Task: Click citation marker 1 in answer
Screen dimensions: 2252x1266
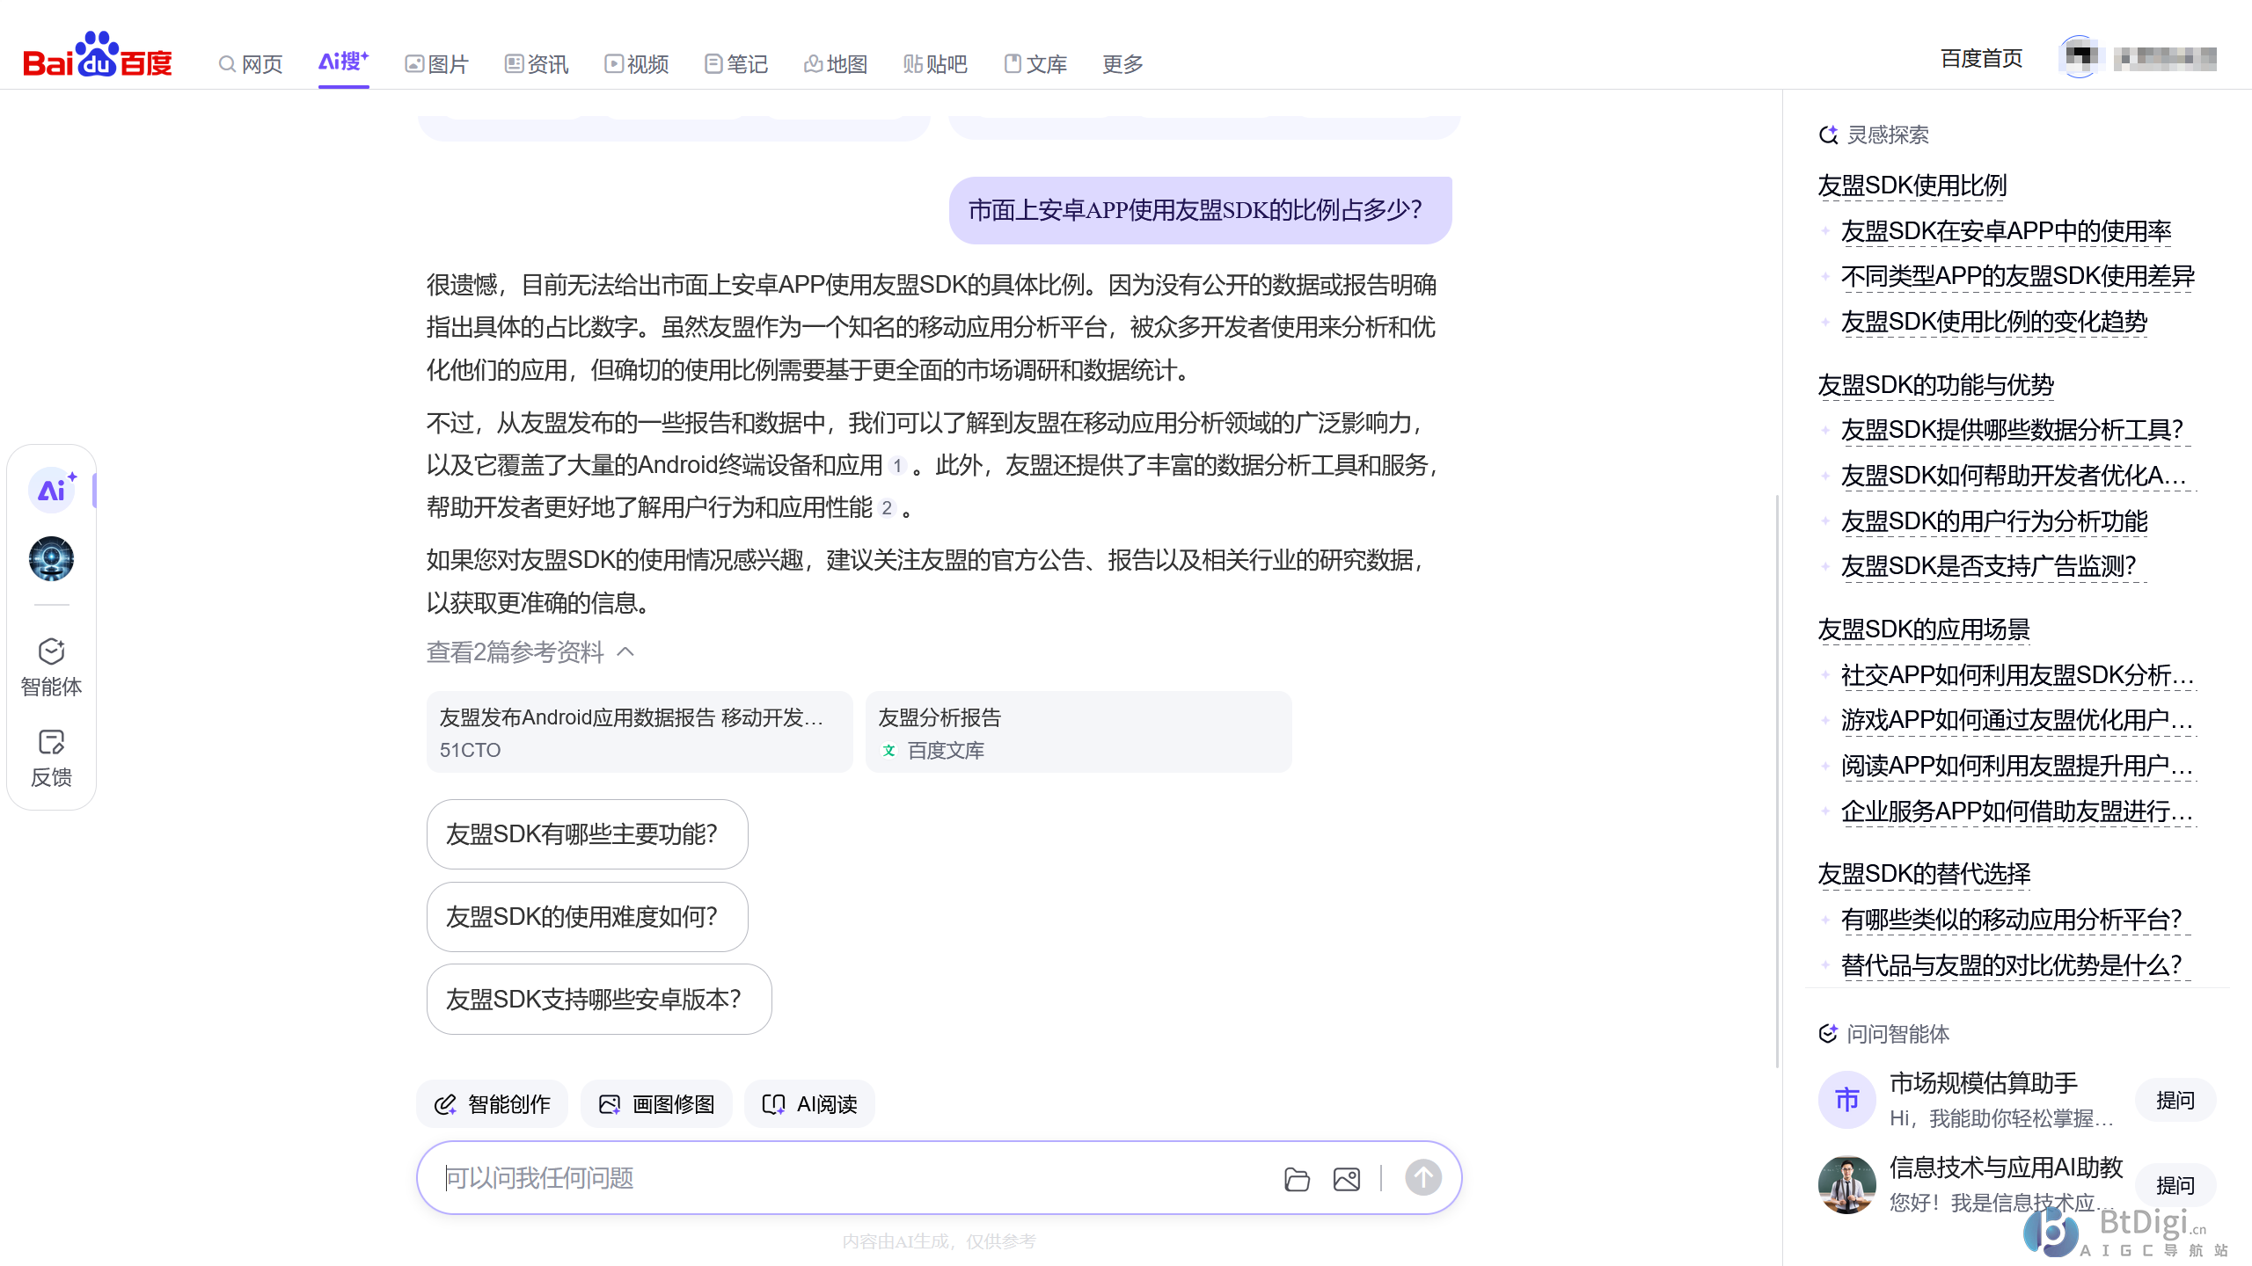Action: click(x=897, y=466)
